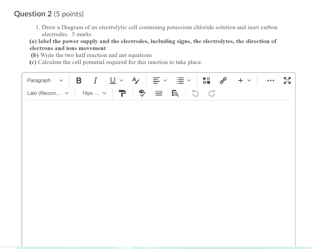311x249 pixels.
Task: Click the Question 2 heading
Action: 33,14
